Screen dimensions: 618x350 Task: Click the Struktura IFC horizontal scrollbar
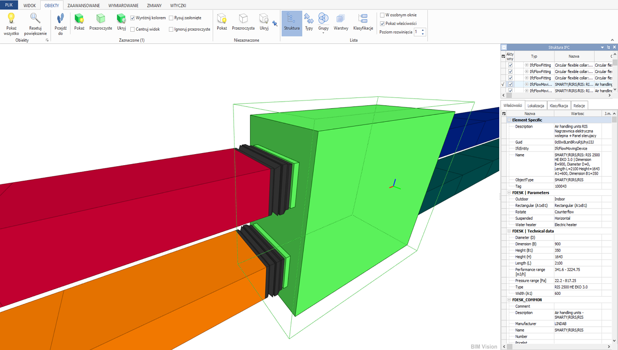click(x=558, y=95)
